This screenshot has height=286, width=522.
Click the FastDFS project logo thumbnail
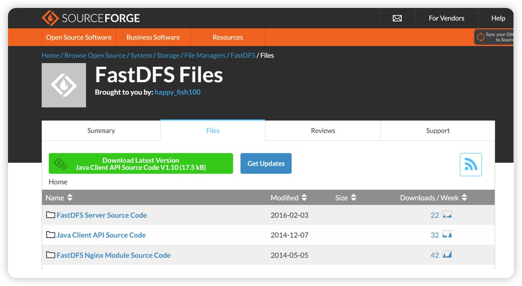point(64,86)
